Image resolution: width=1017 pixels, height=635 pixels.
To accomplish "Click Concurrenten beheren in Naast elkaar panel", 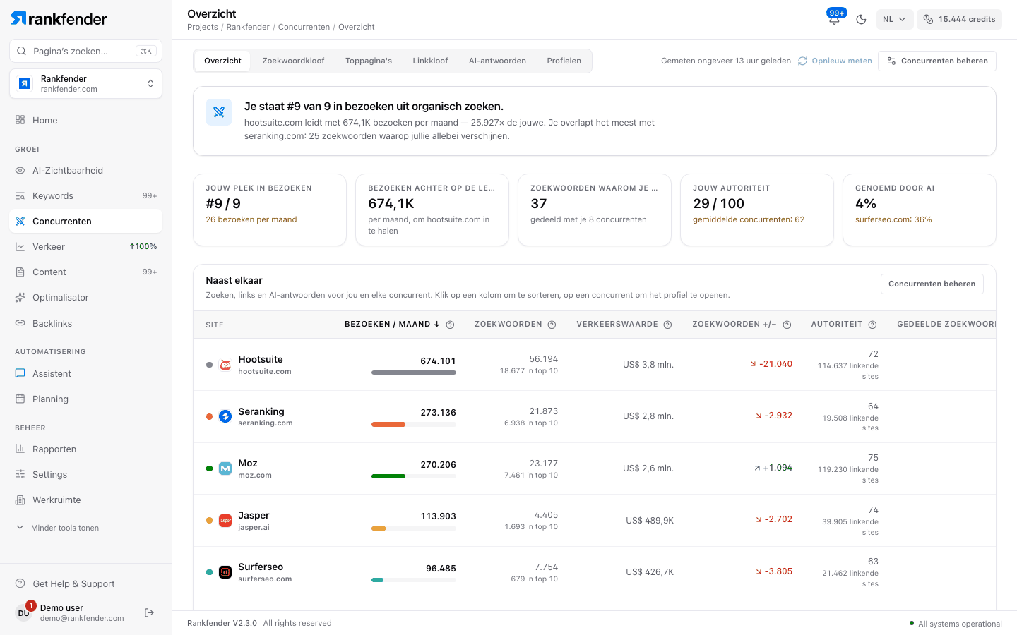I will (x=932, y=284).
